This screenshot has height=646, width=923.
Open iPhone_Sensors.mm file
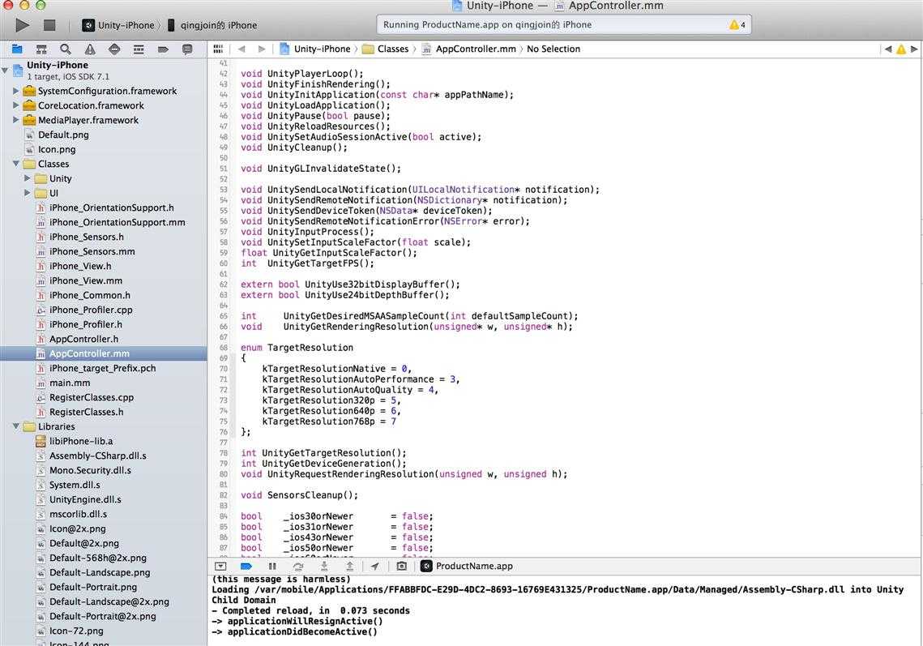tap(92, 251)
